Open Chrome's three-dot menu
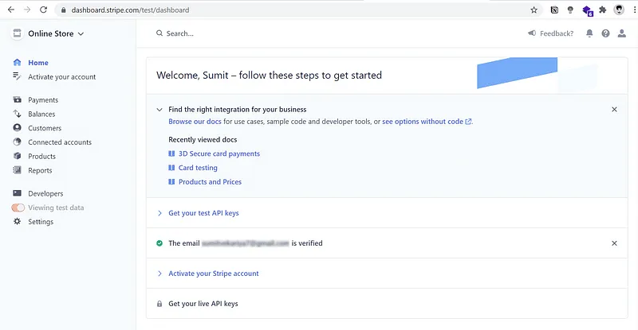Viewport: 638px width, 330px height. 634,10
